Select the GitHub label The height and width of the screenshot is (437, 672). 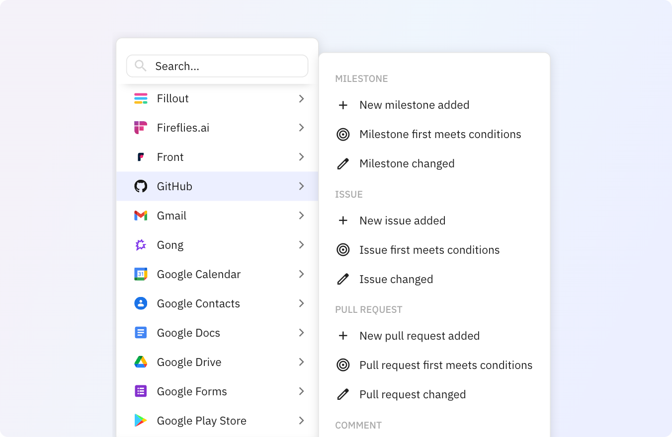(174, 186)
